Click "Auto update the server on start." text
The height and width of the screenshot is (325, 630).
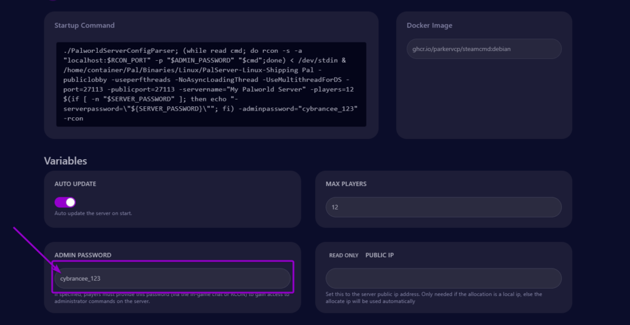click(x=94, y=213)
